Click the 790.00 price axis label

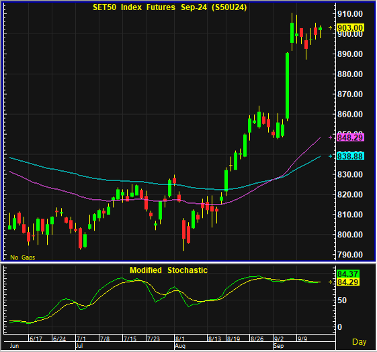pyautogui.click(x=350, y=255)
